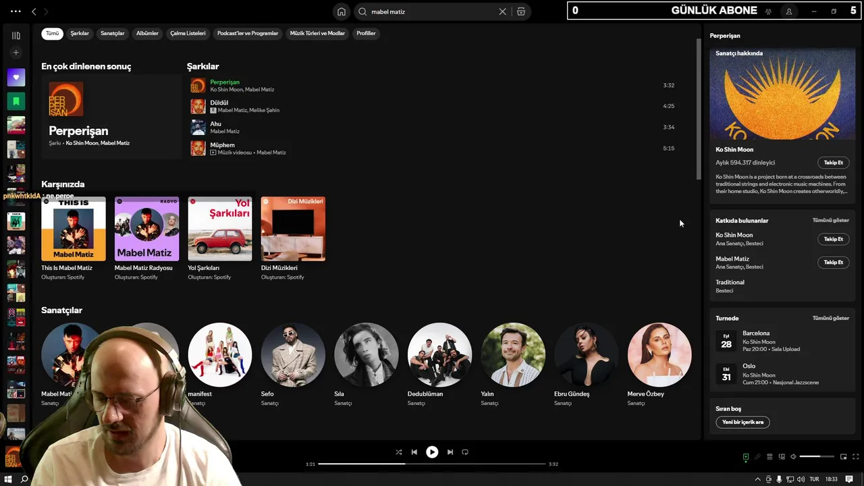Viewport: 864px width, 486px height.
Task: Open Merve Özbey artist profile
Action: (x=659, y=364)
